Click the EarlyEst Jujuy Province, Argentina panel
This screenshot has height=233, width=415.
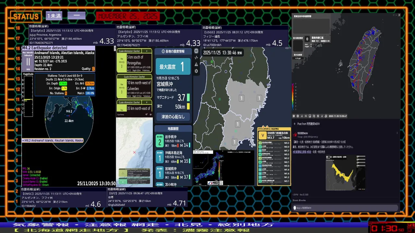(72, 35)
